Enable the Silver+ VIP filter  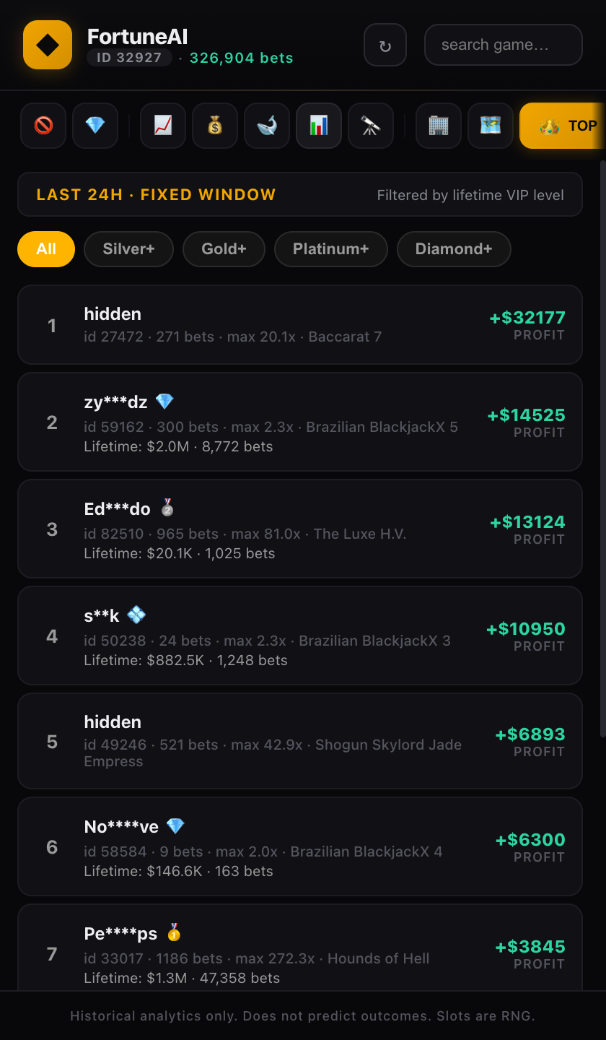click(x=128, y=248)
